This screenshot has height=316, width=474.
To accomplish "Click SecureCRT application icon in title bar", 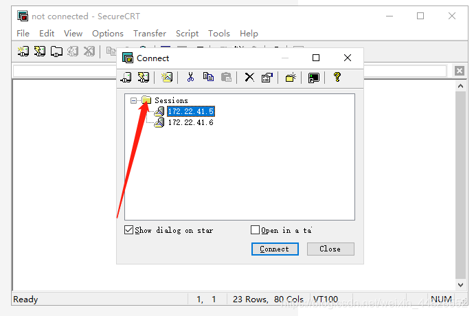I will [23, 16].
